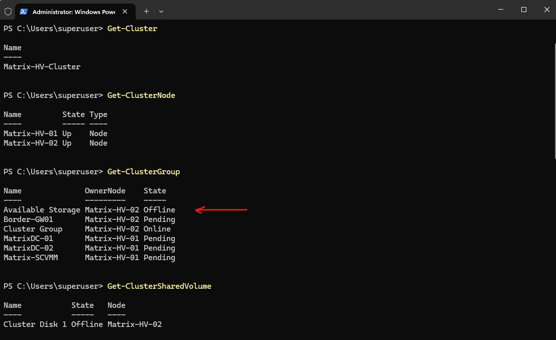Click the Border-GW01 group name

[28, 219]
